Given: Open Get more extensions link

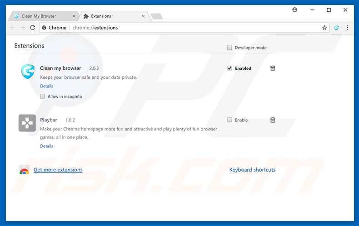Looking at the screenshot, I should (58, 170).
